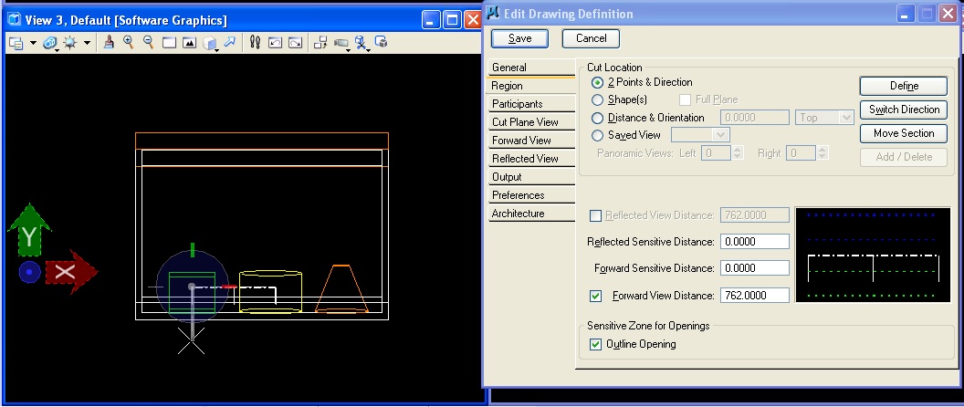
Task: Click the Forward View Distance 762.0000 field
Action: (754, 296)
